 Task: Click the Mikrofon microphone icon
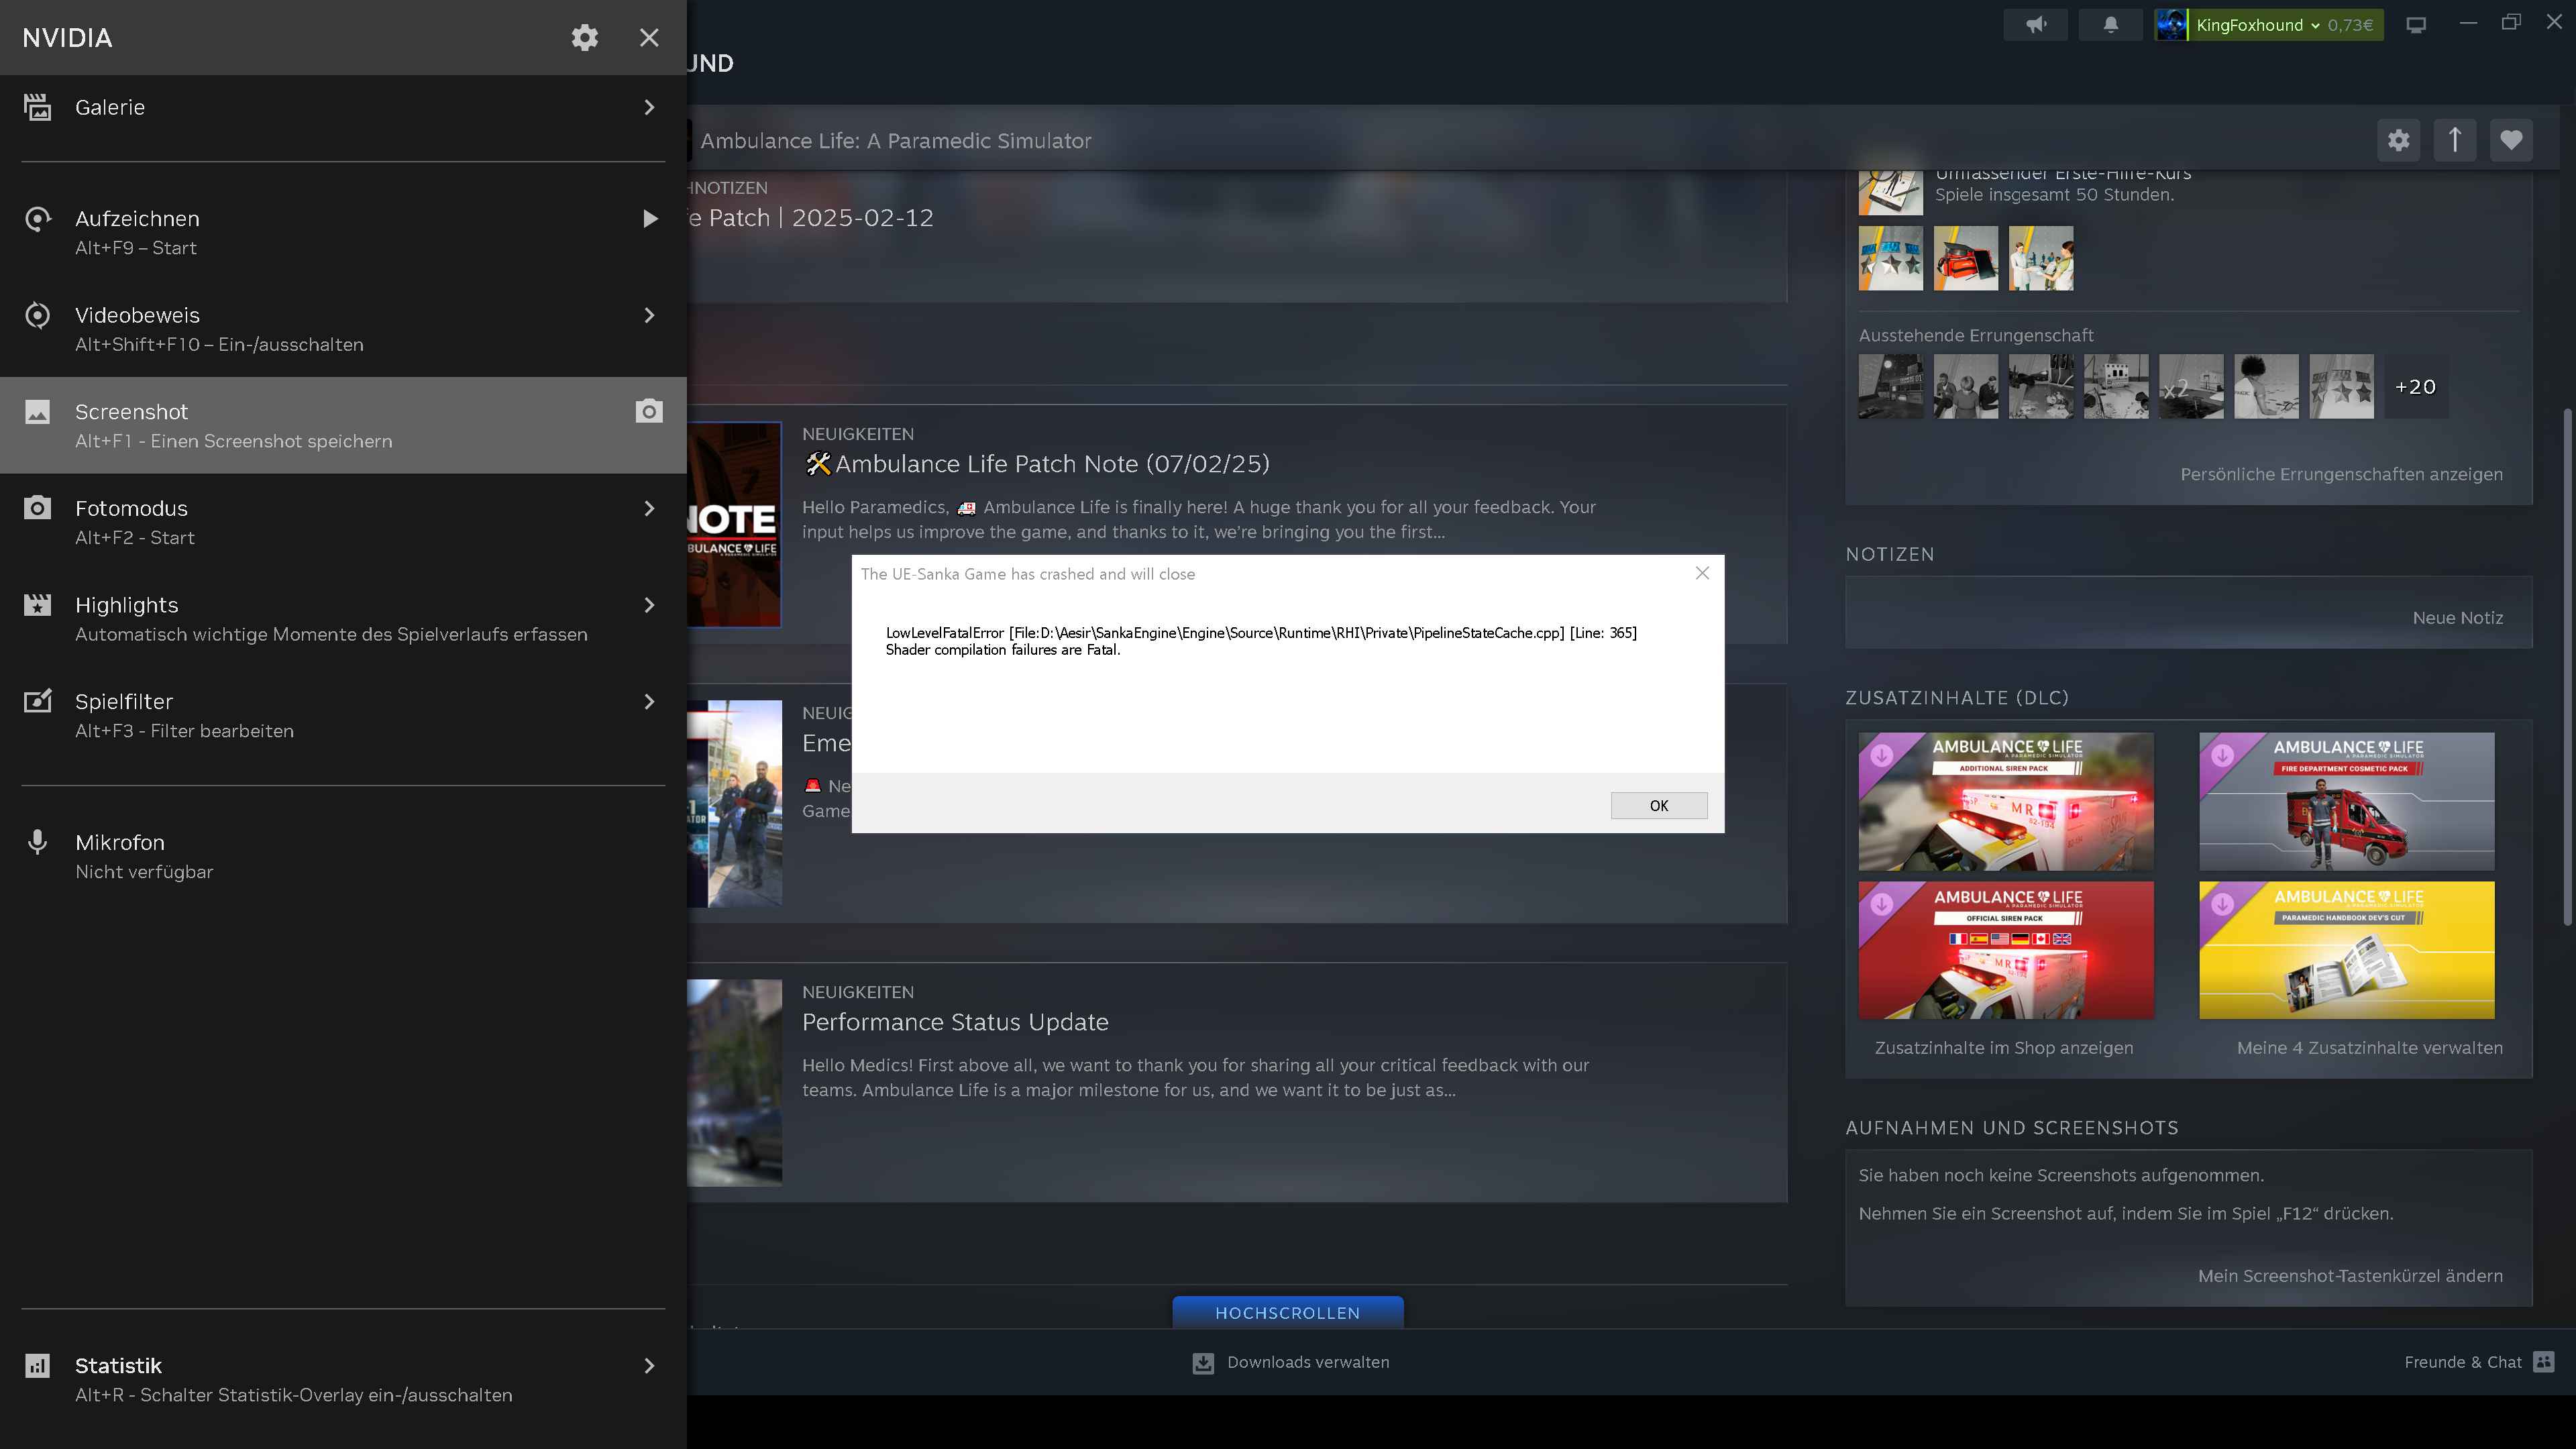pos(37,842)
